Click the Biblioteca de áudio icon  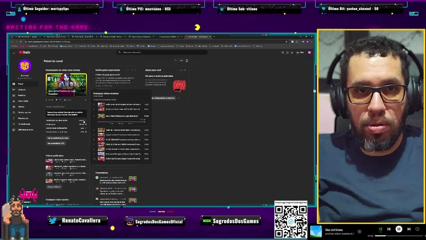click(14, 130)
